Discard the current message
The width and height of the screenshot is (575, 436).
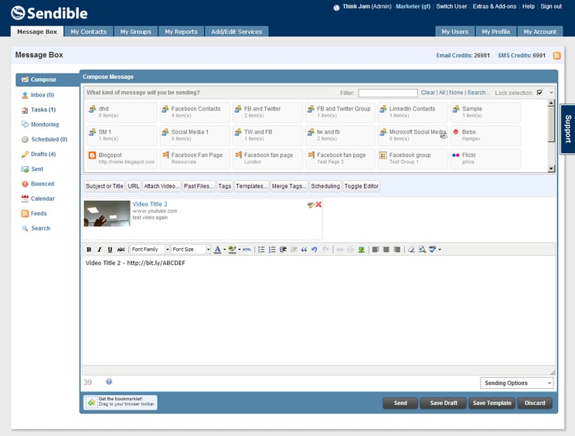pyautogui.click(x=535, y=403)
